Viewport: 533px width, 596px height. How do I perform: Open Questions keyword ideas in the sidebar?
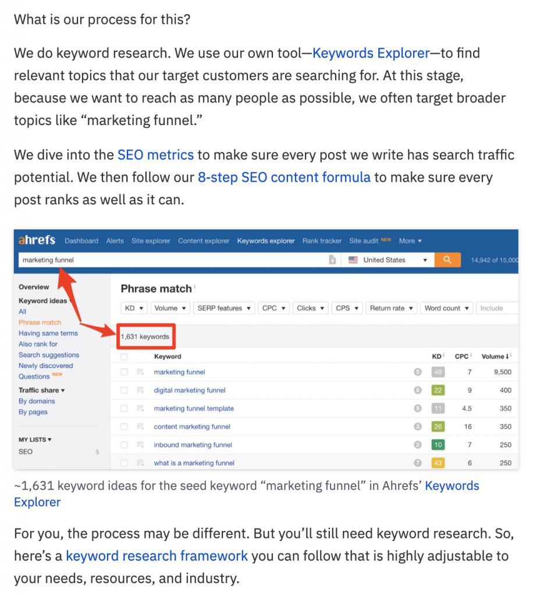click(34, 377)
